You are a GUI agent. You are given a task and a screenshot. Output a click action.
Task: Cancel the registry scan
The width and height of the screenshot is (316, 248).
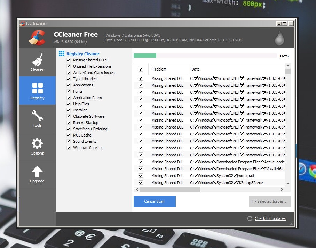coord(155,201)
